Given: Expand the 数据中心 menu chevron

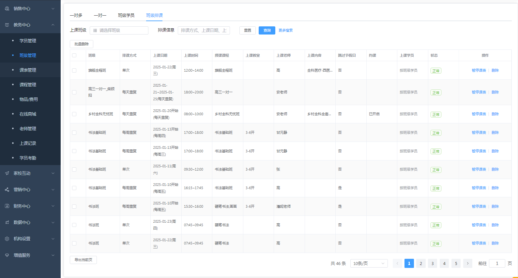Looking at the screenshot, I should coord(53,222).
